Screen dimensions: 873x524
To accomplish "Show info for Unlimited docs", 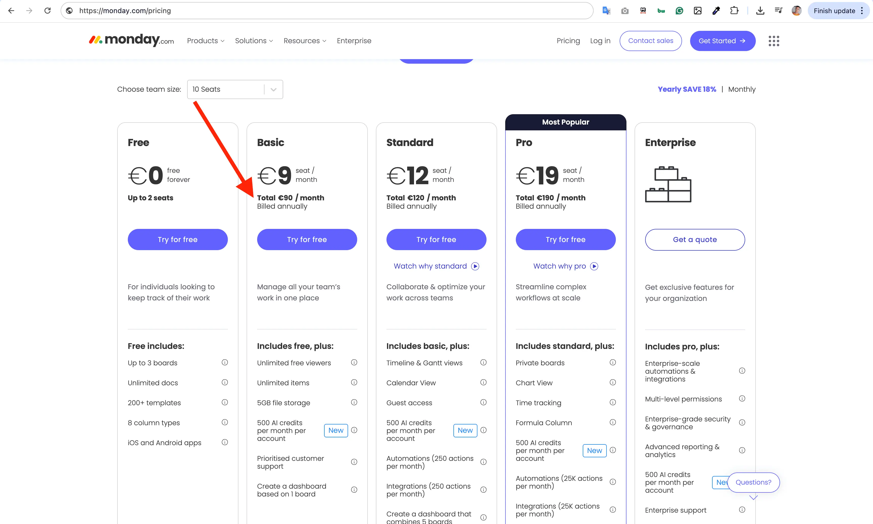I will tap(225, 383).
